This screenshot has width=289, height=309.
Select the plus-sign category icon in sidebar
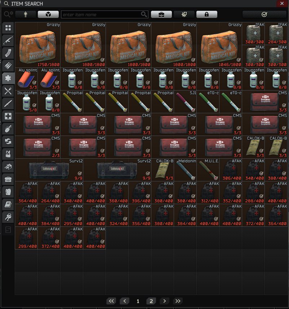8,116
